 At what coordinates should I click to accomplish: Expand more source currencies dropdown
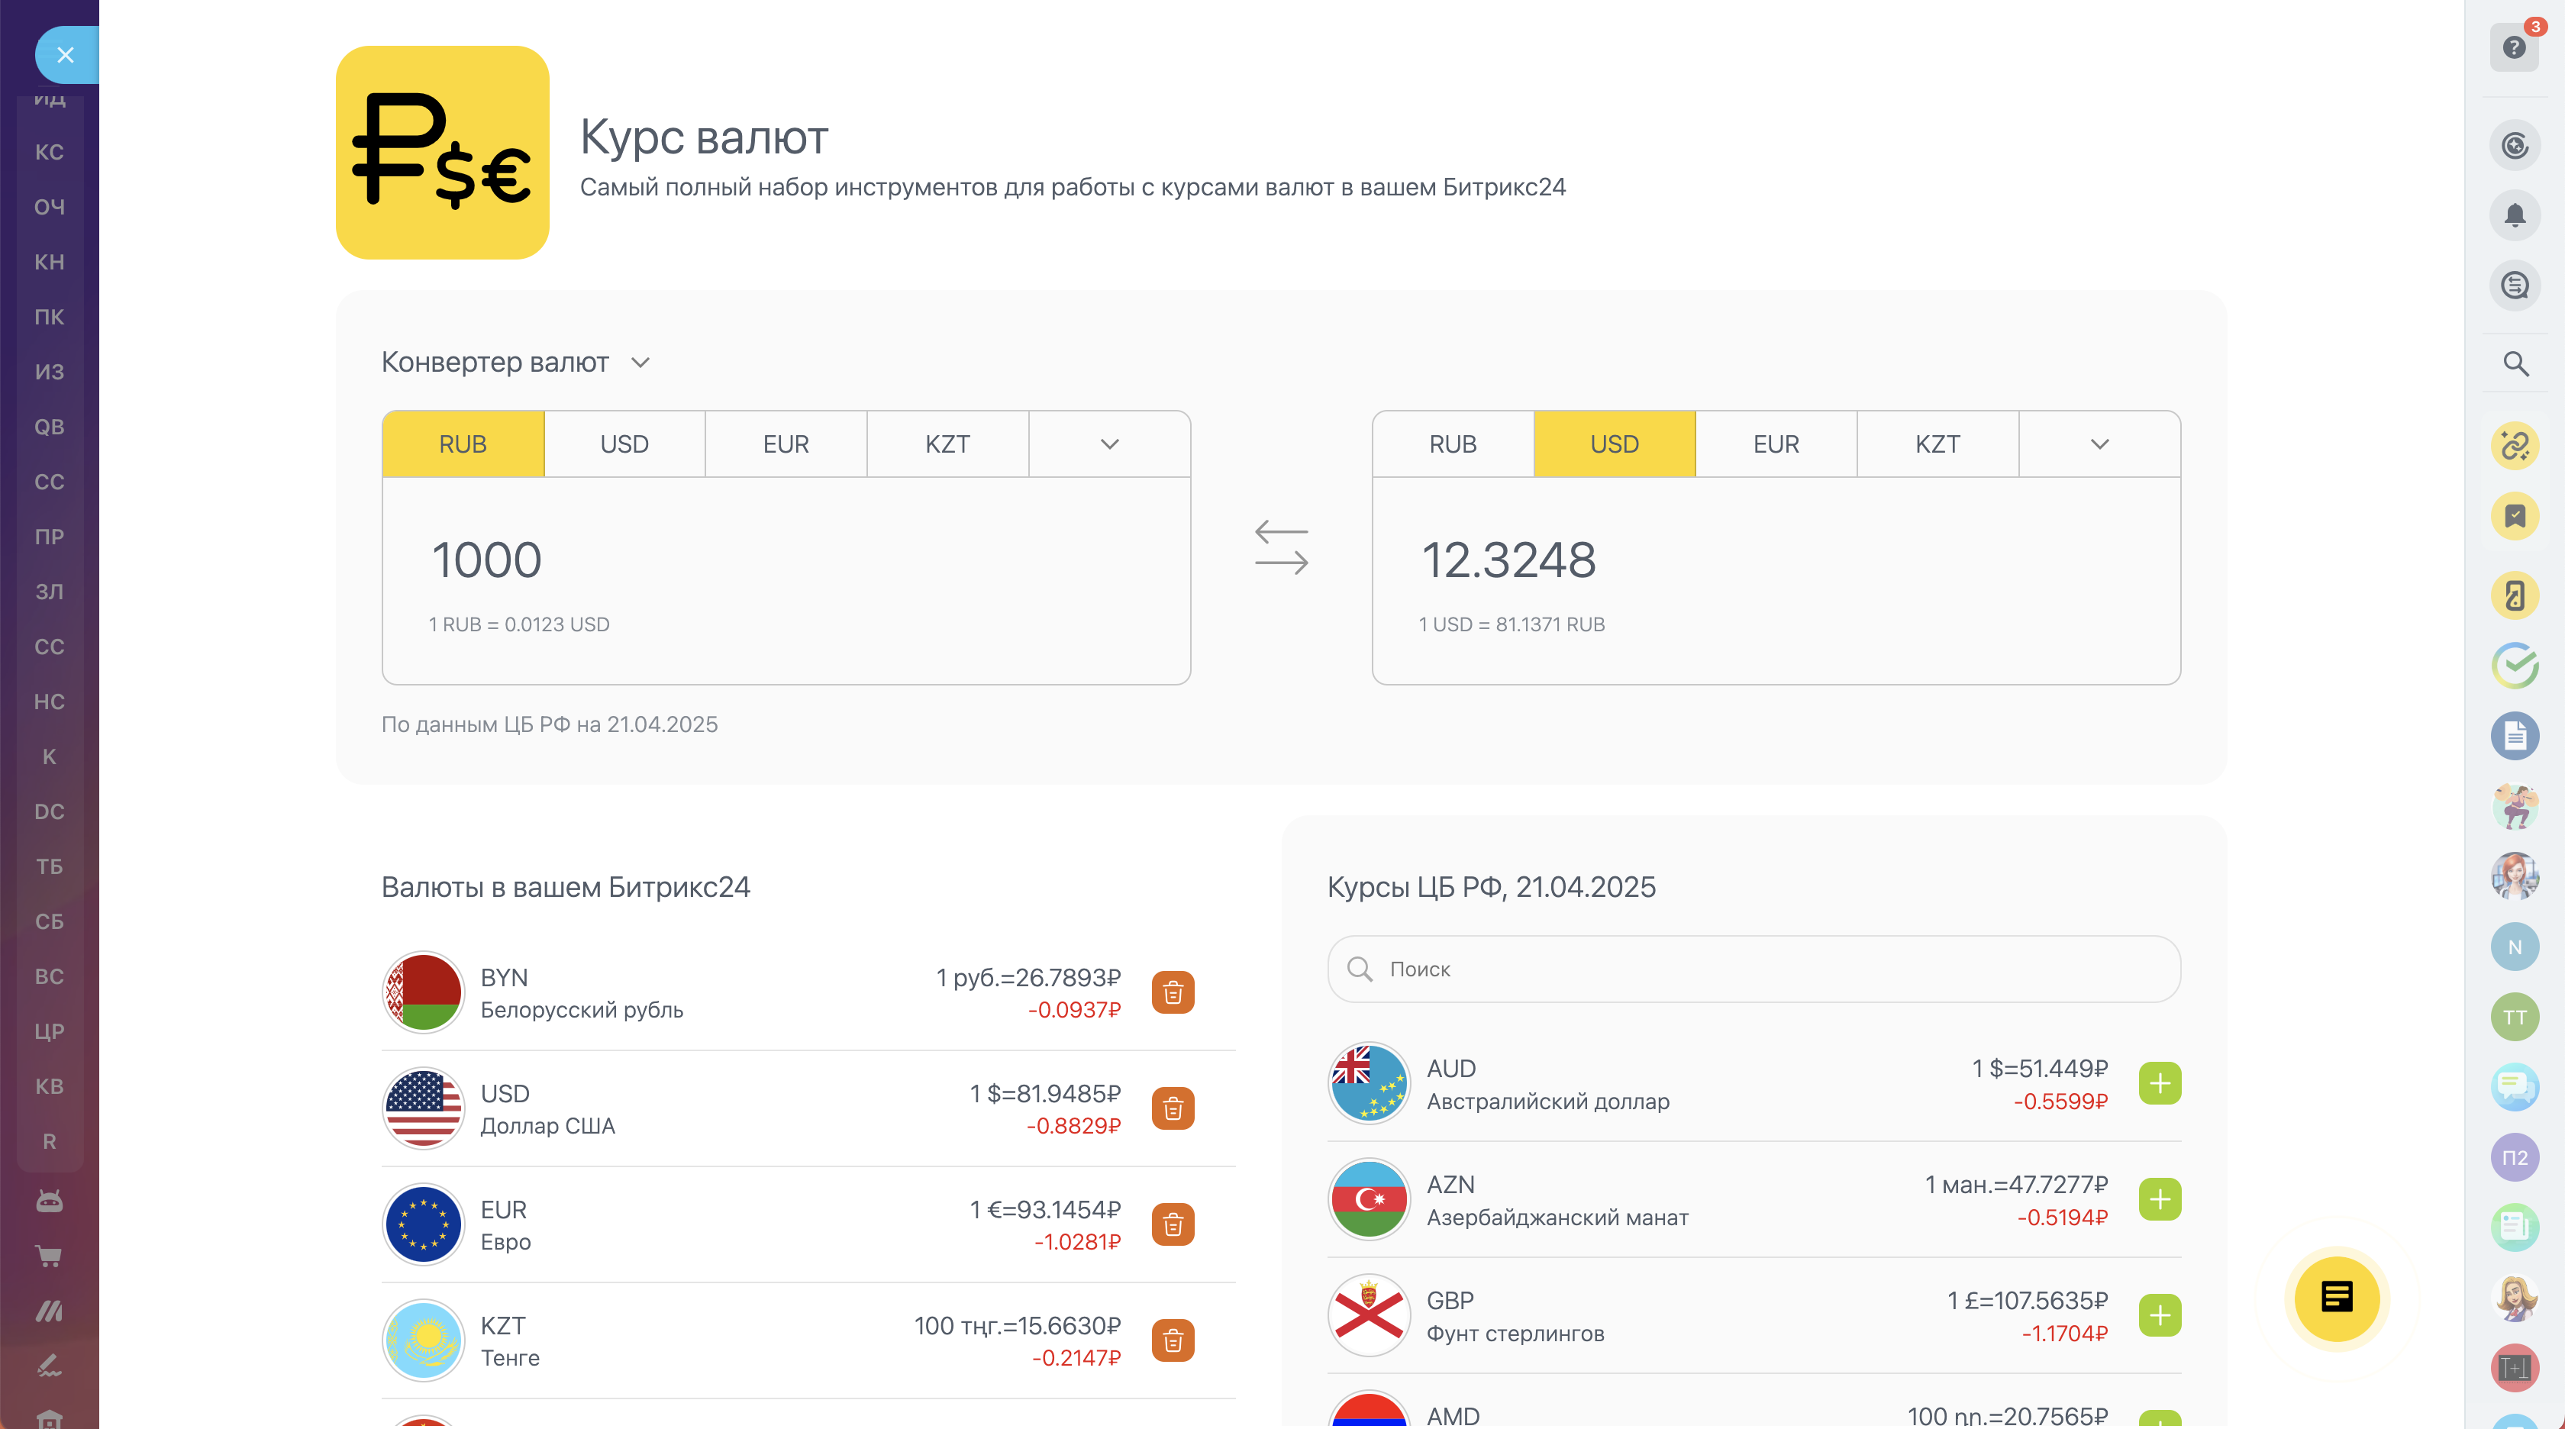coord(1109,444)
